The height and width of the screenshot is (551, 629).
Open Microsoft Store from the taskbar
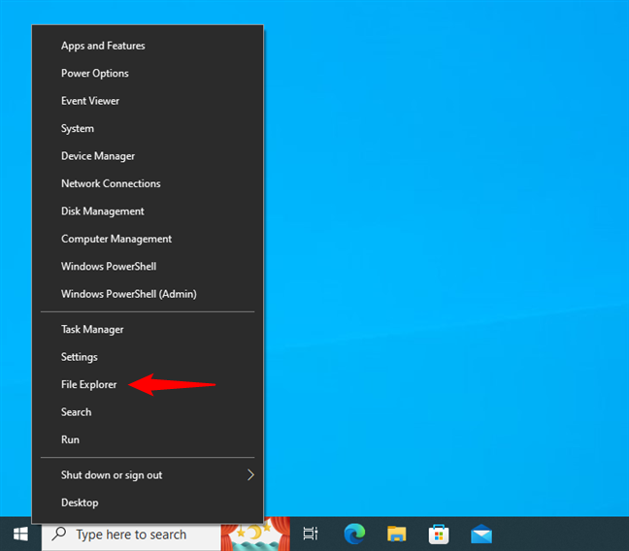click(439, 535)
